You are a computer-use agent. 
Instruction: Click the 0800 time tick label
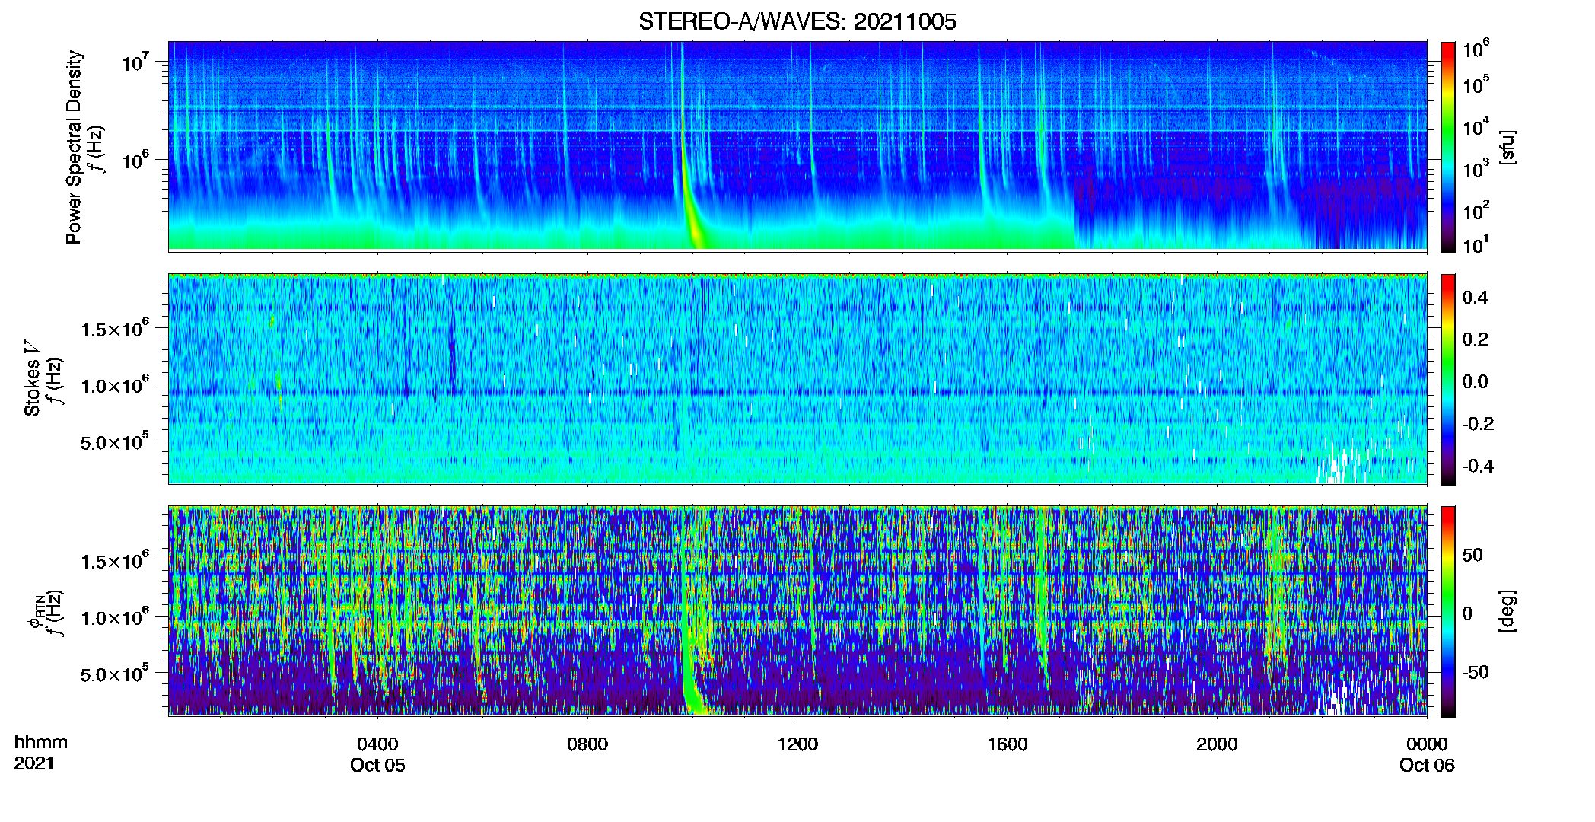click(587, 744)
